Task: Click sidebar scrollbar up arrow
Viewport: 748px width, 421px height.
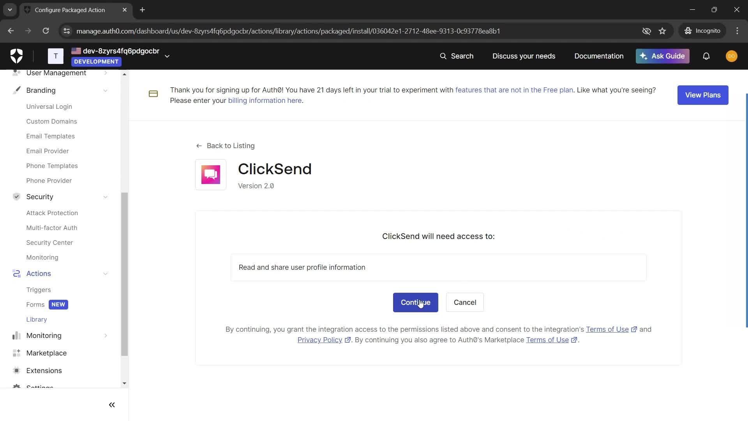Action: [x=124, y=74]
